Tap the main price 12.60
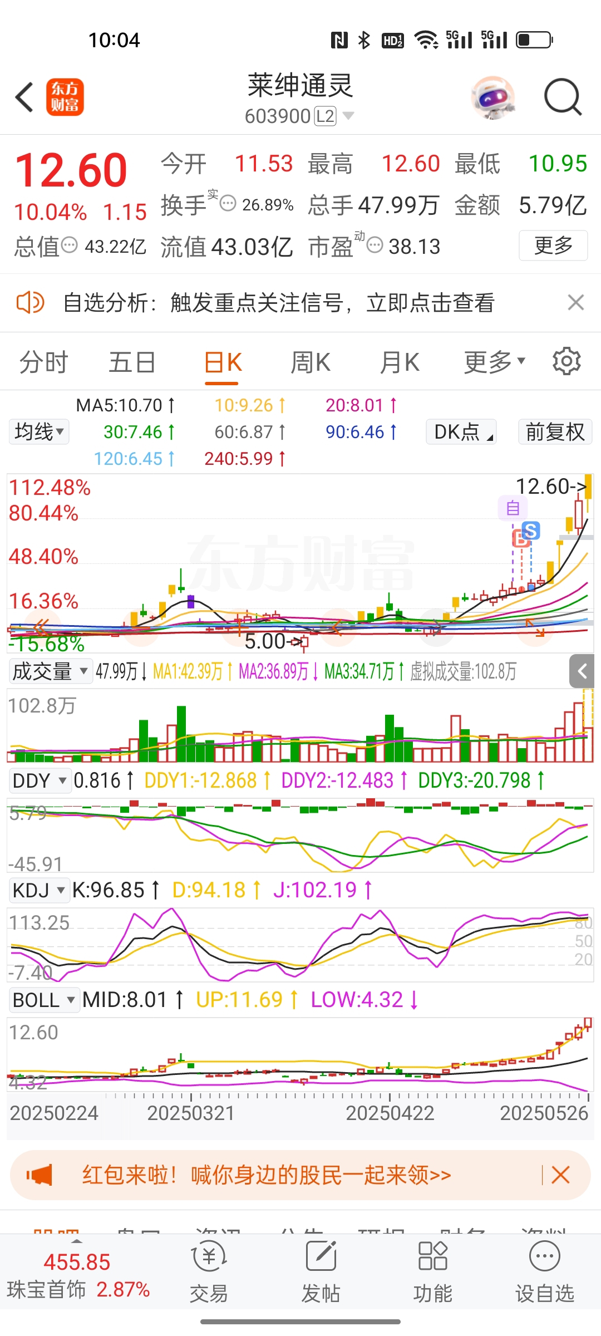Image resolution: width=601 pixels, height=1336 pixels. 71,170
